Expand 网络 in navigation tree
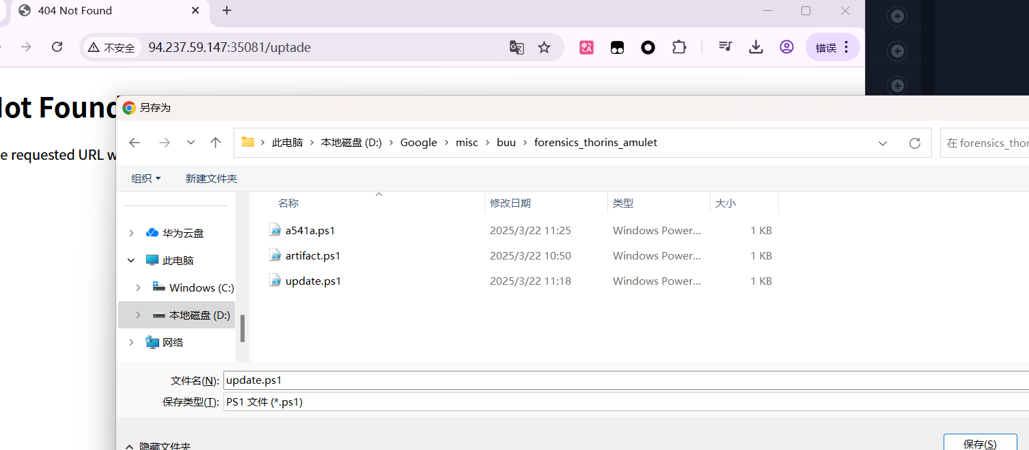The height and width of the screenshot is (450, 1029). pyautogui.click(x=131, y=342)
